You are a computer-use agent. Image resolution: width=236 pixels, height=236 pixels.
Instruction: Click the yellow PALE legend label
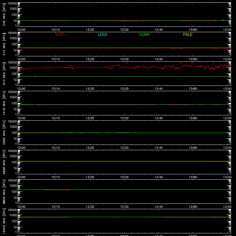[x=188, y=35]
